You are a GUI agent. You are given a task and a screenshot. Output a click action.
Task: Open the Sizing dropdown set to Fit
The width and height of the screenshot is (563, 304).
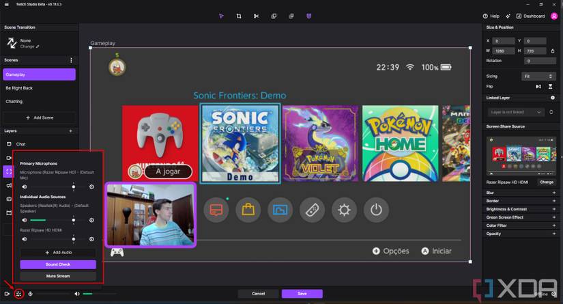[538, 76]
